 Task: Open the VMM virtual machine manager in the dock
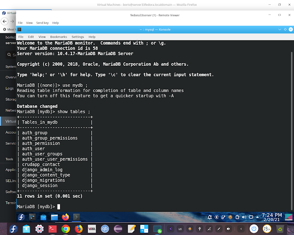point(92,229)
